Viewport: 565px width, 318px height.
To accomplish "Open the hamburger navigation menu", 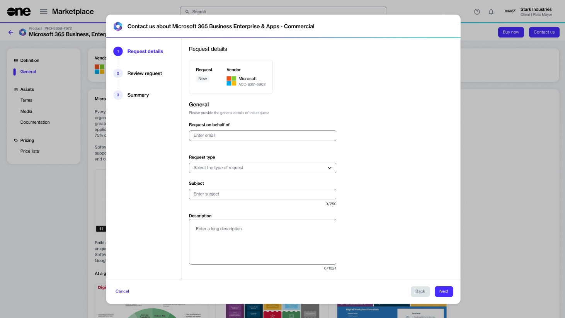I will pos(44,12).
